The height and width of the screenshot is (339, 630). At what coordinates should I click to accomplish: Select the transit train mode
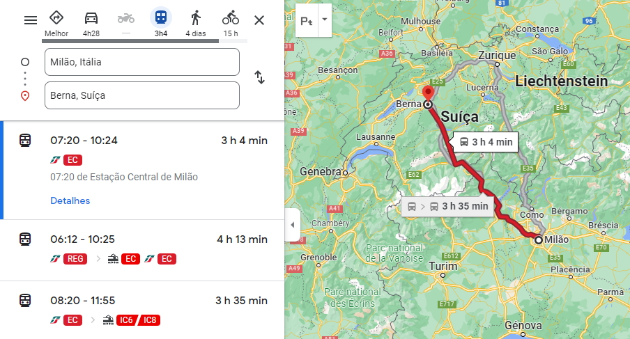161,17
